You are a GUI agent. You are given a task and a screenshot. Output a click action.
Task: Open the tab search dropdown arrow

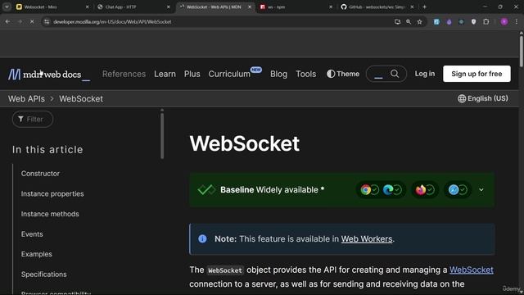7,7
